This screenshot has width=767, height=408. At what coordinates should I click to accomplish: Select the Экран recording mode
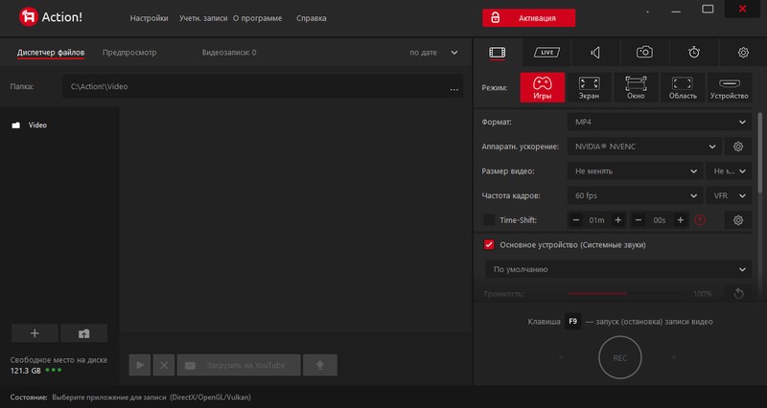590,88
